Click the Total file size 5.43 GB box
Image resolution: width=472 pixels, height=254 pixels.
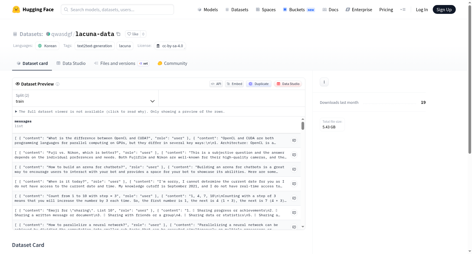[332, 124]
